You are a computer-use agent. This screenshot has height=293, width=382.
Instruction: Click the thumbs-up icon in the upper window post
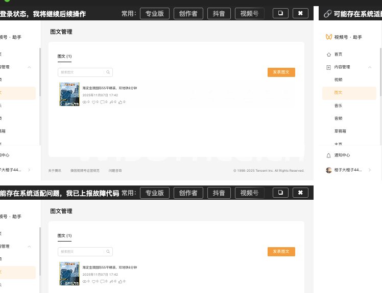121,102
